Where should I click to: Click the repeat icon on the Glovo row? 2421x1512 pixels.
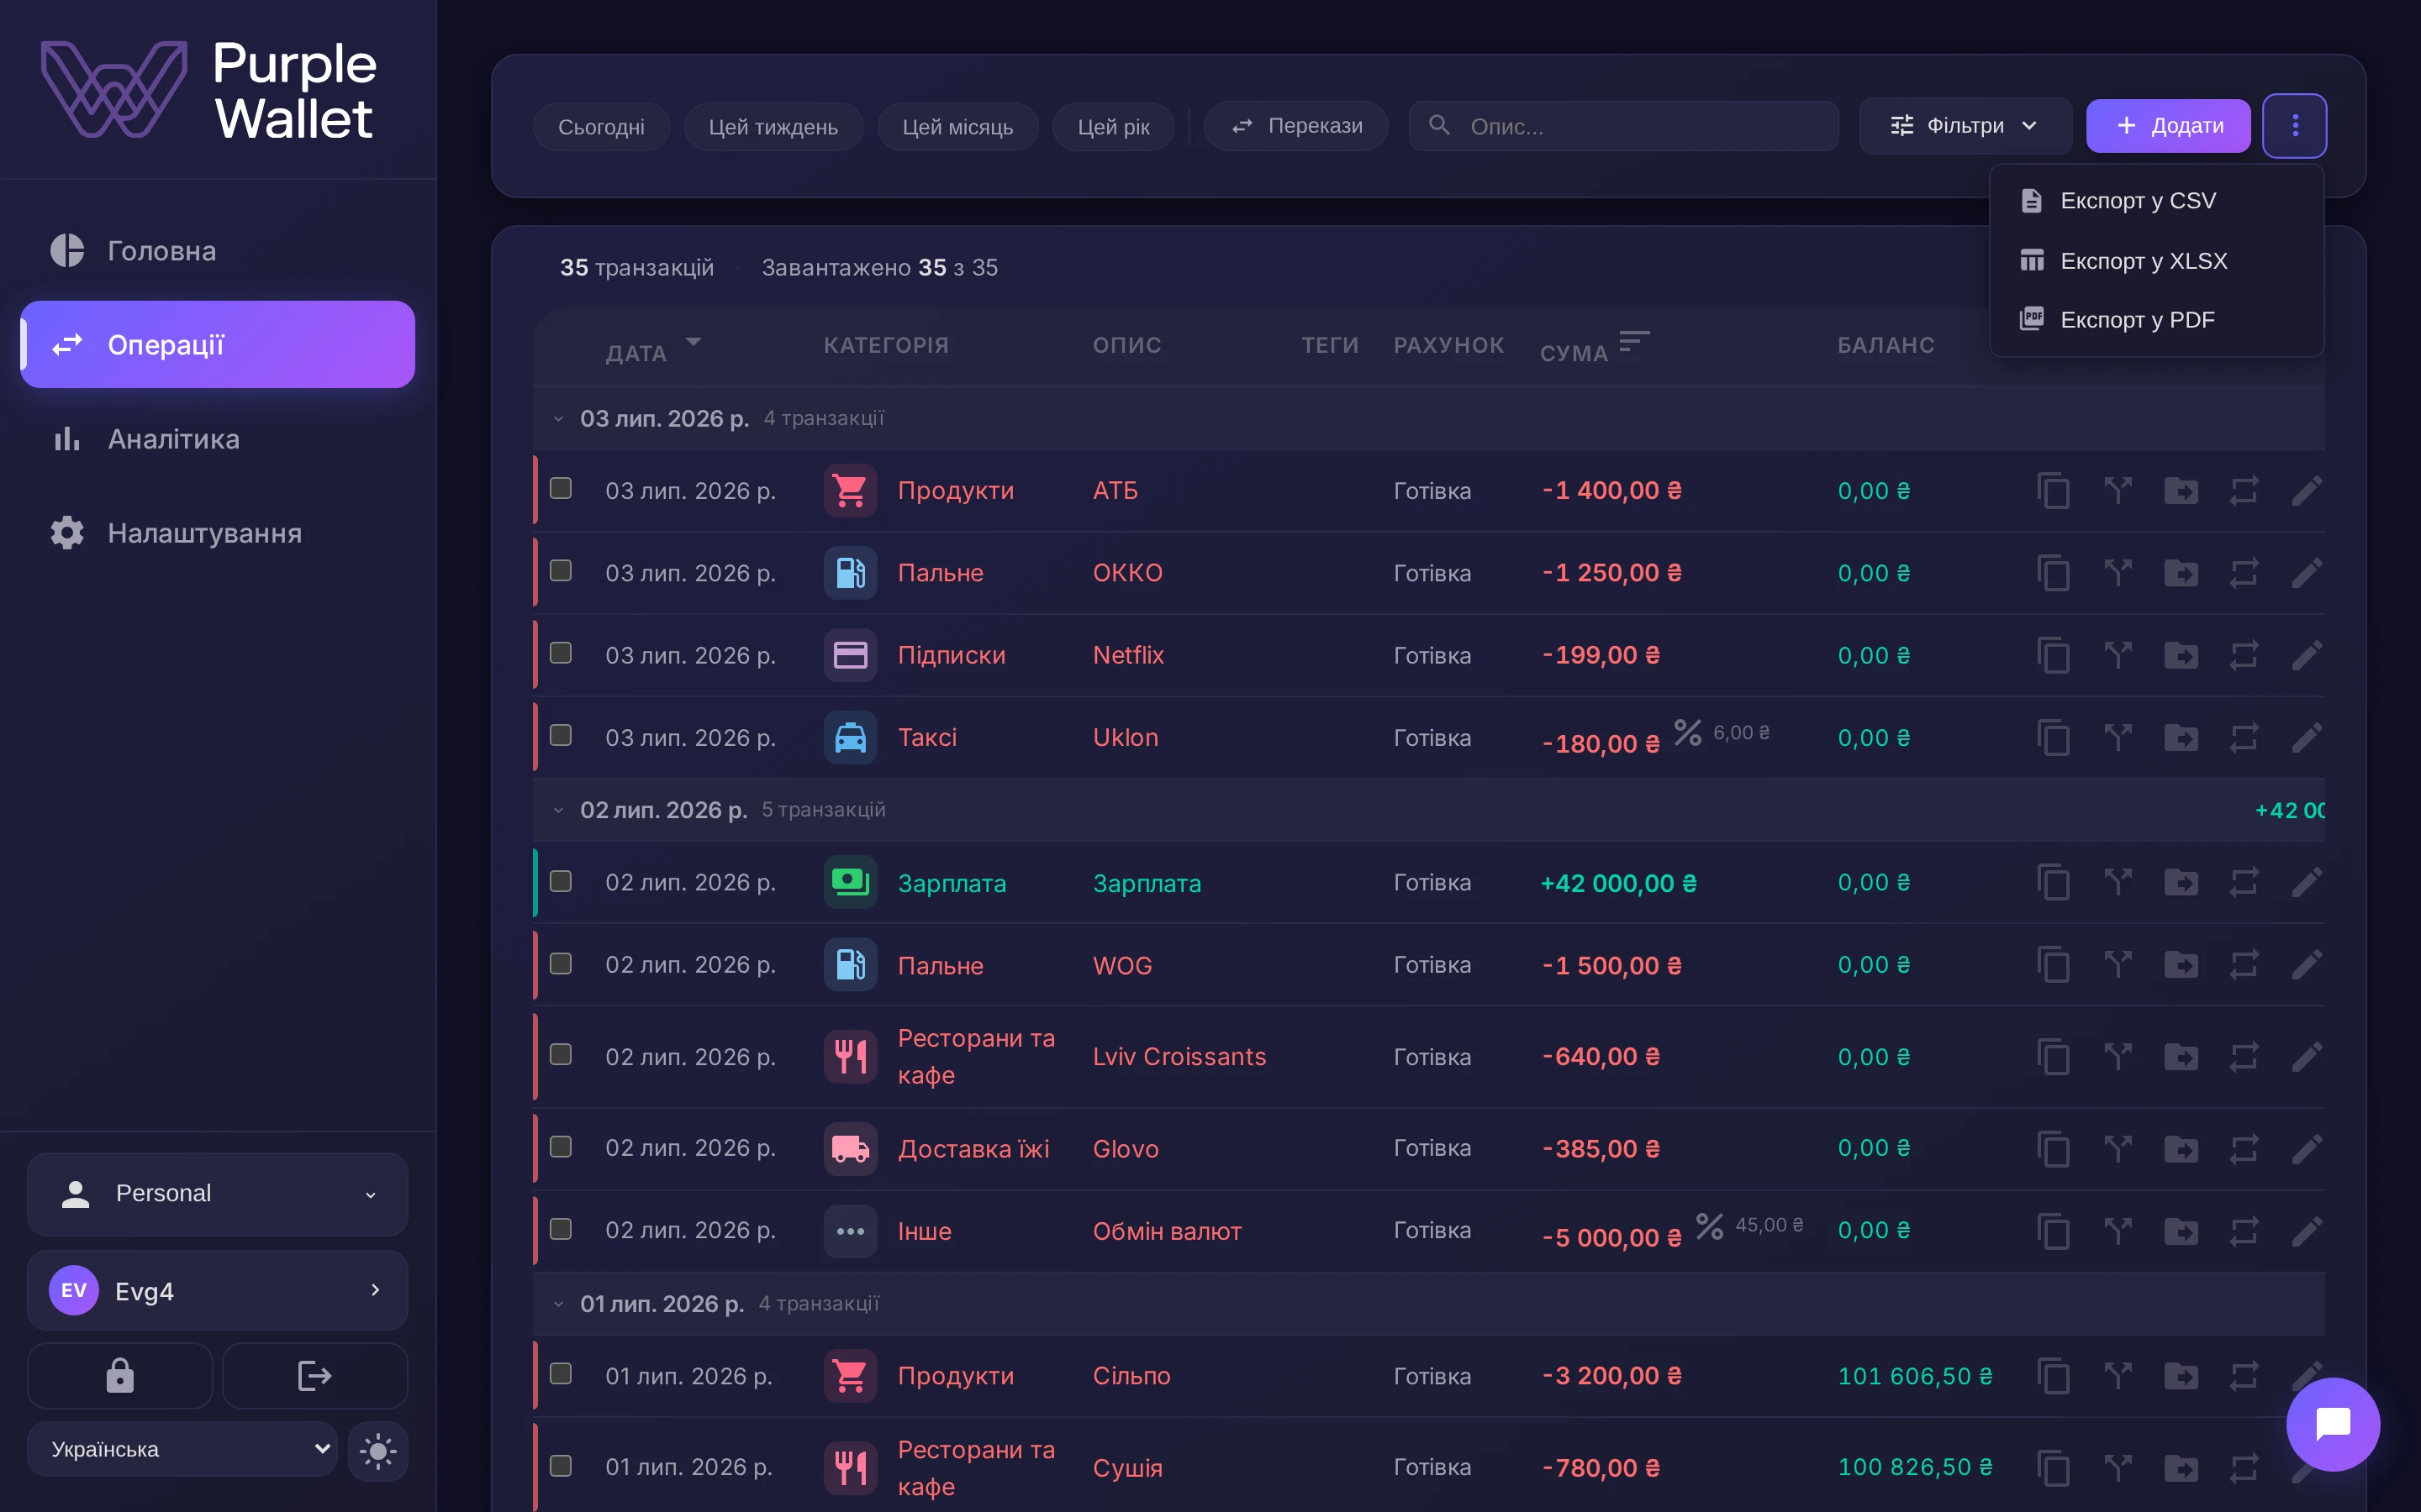coord(2244,1148)
